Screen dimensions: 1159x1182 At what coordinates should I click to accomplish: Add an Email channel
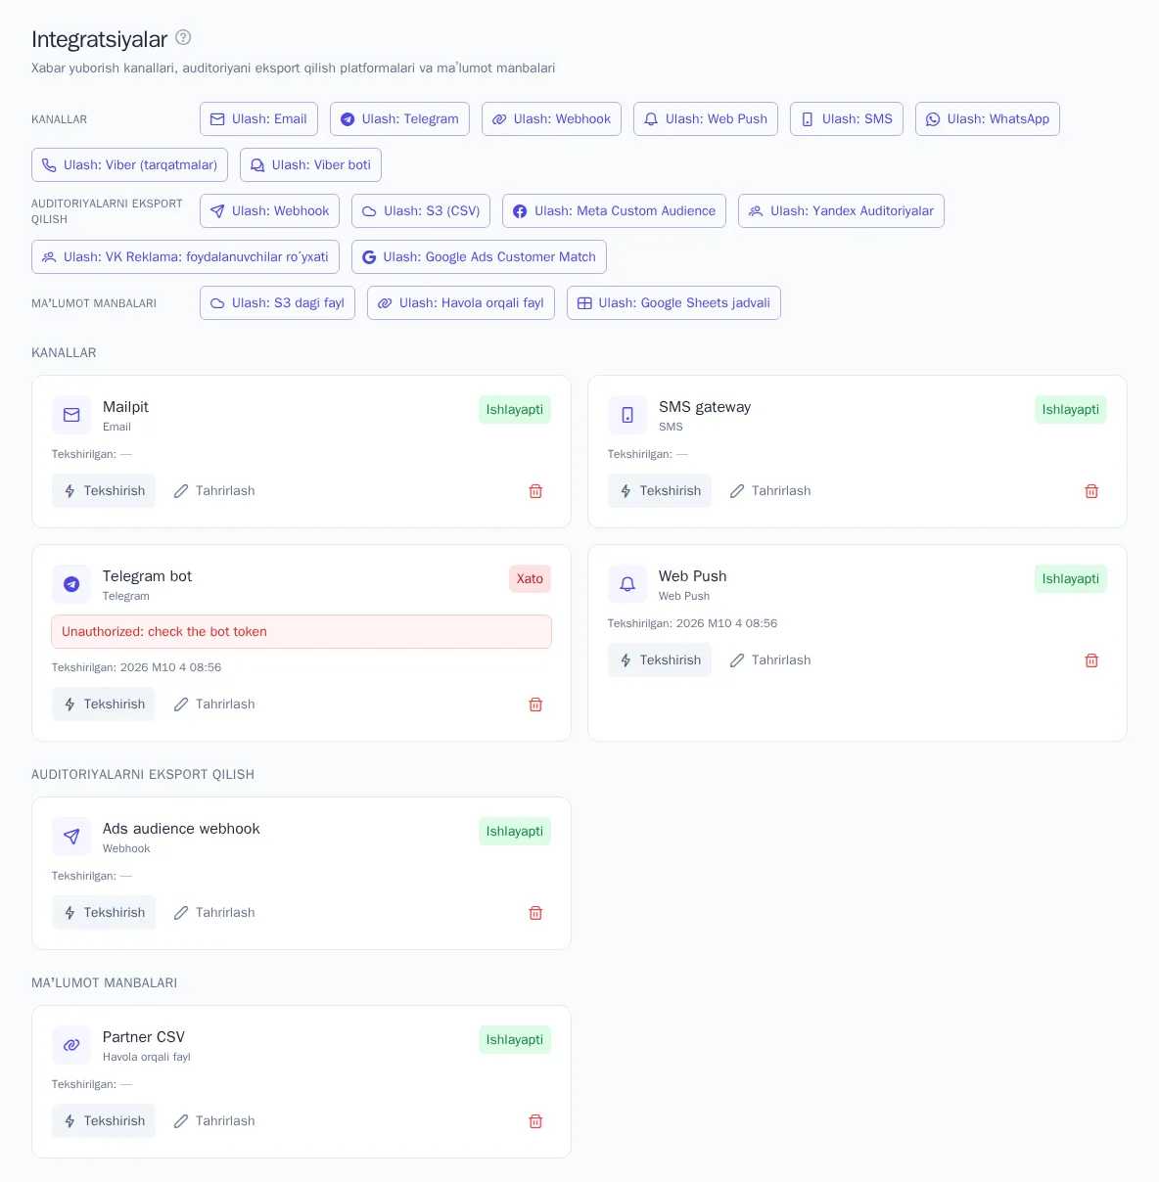pyautogui.click(x=258, y=119)
